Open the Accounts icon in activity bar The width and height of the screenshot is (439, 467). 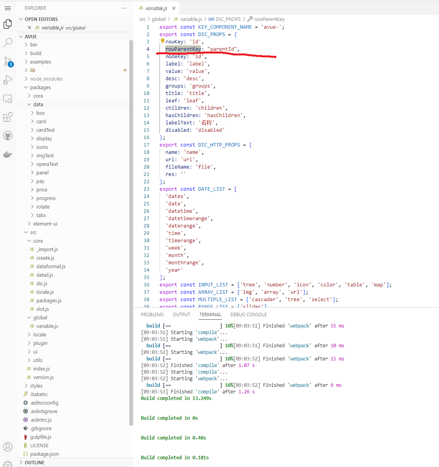[x=7, y=446]
